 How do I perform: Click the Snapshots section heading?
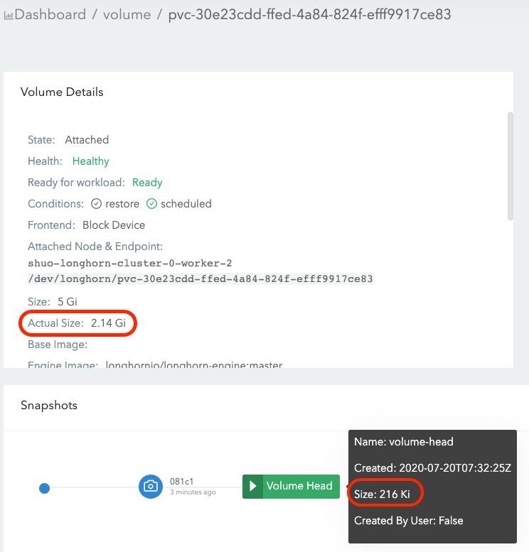coord(49,406)
